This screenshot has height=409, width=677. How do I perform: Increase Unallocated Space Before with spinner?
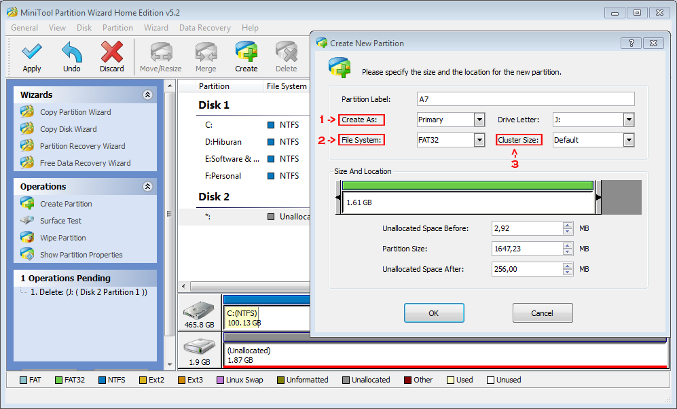coord(568,225)
